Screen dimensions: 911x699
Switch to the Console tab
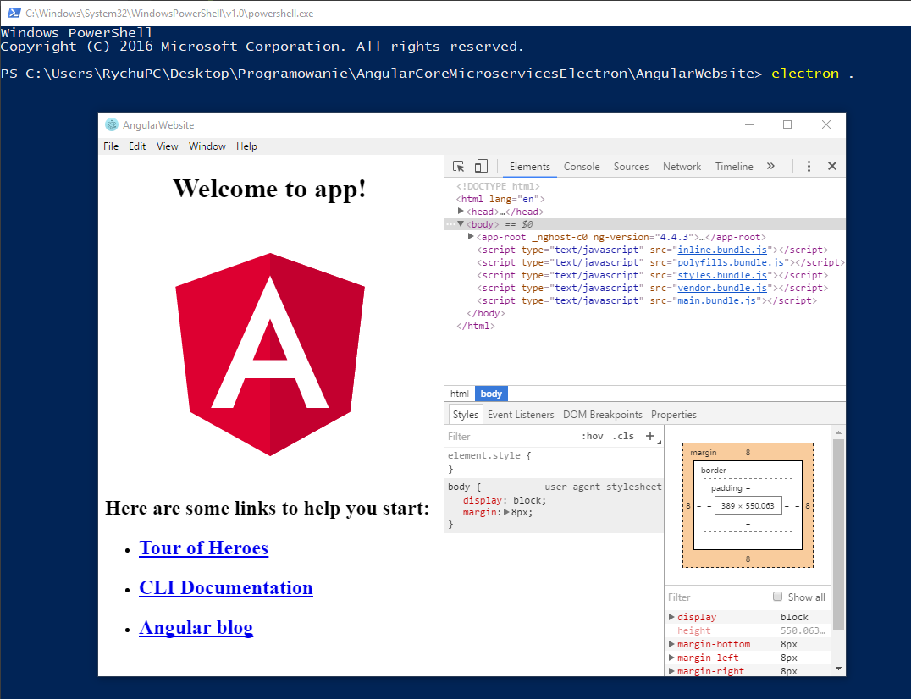click(582, 167)
